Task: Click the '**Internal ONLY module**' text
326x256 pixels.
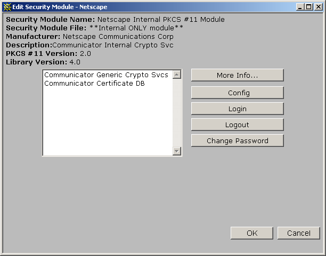Action: coord(136,28)
